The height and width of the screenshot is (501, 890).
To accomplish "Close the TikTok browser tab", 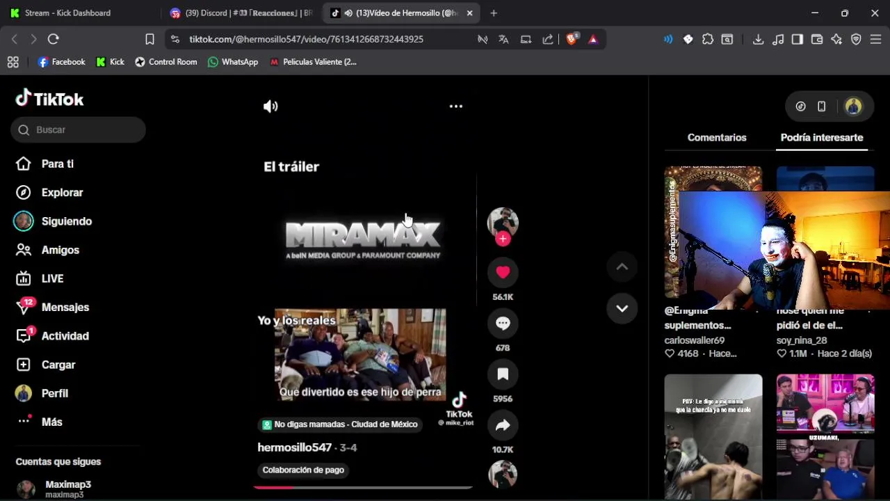I will tap(469, 13).
